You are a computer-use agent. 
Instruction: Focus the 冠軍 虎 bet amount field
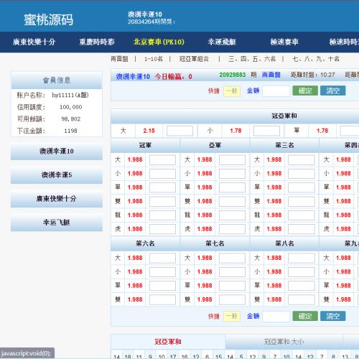(x=162, y=229)
